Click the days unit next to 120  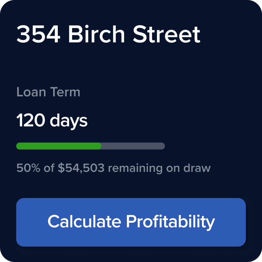[70, 119]
